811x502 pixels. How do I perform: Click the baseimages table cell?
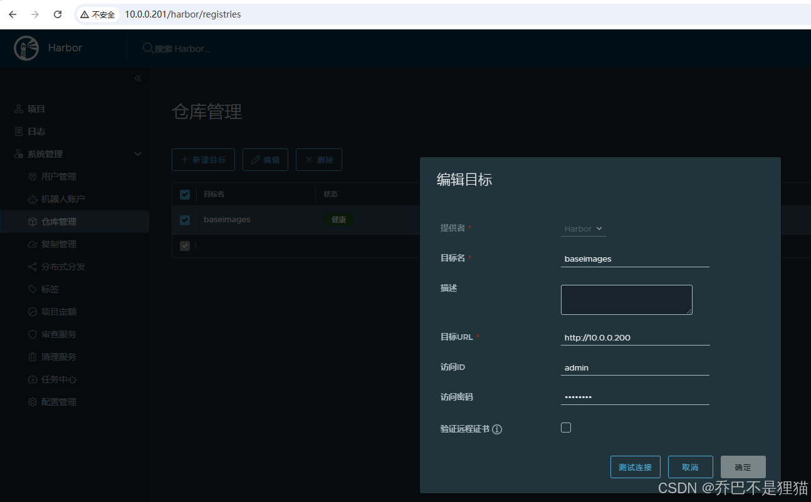tap(227, 220)
